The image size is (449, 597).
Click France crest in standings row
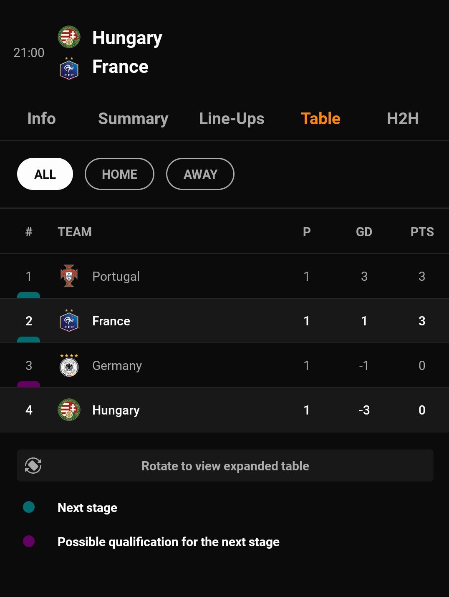pos(69,320)
